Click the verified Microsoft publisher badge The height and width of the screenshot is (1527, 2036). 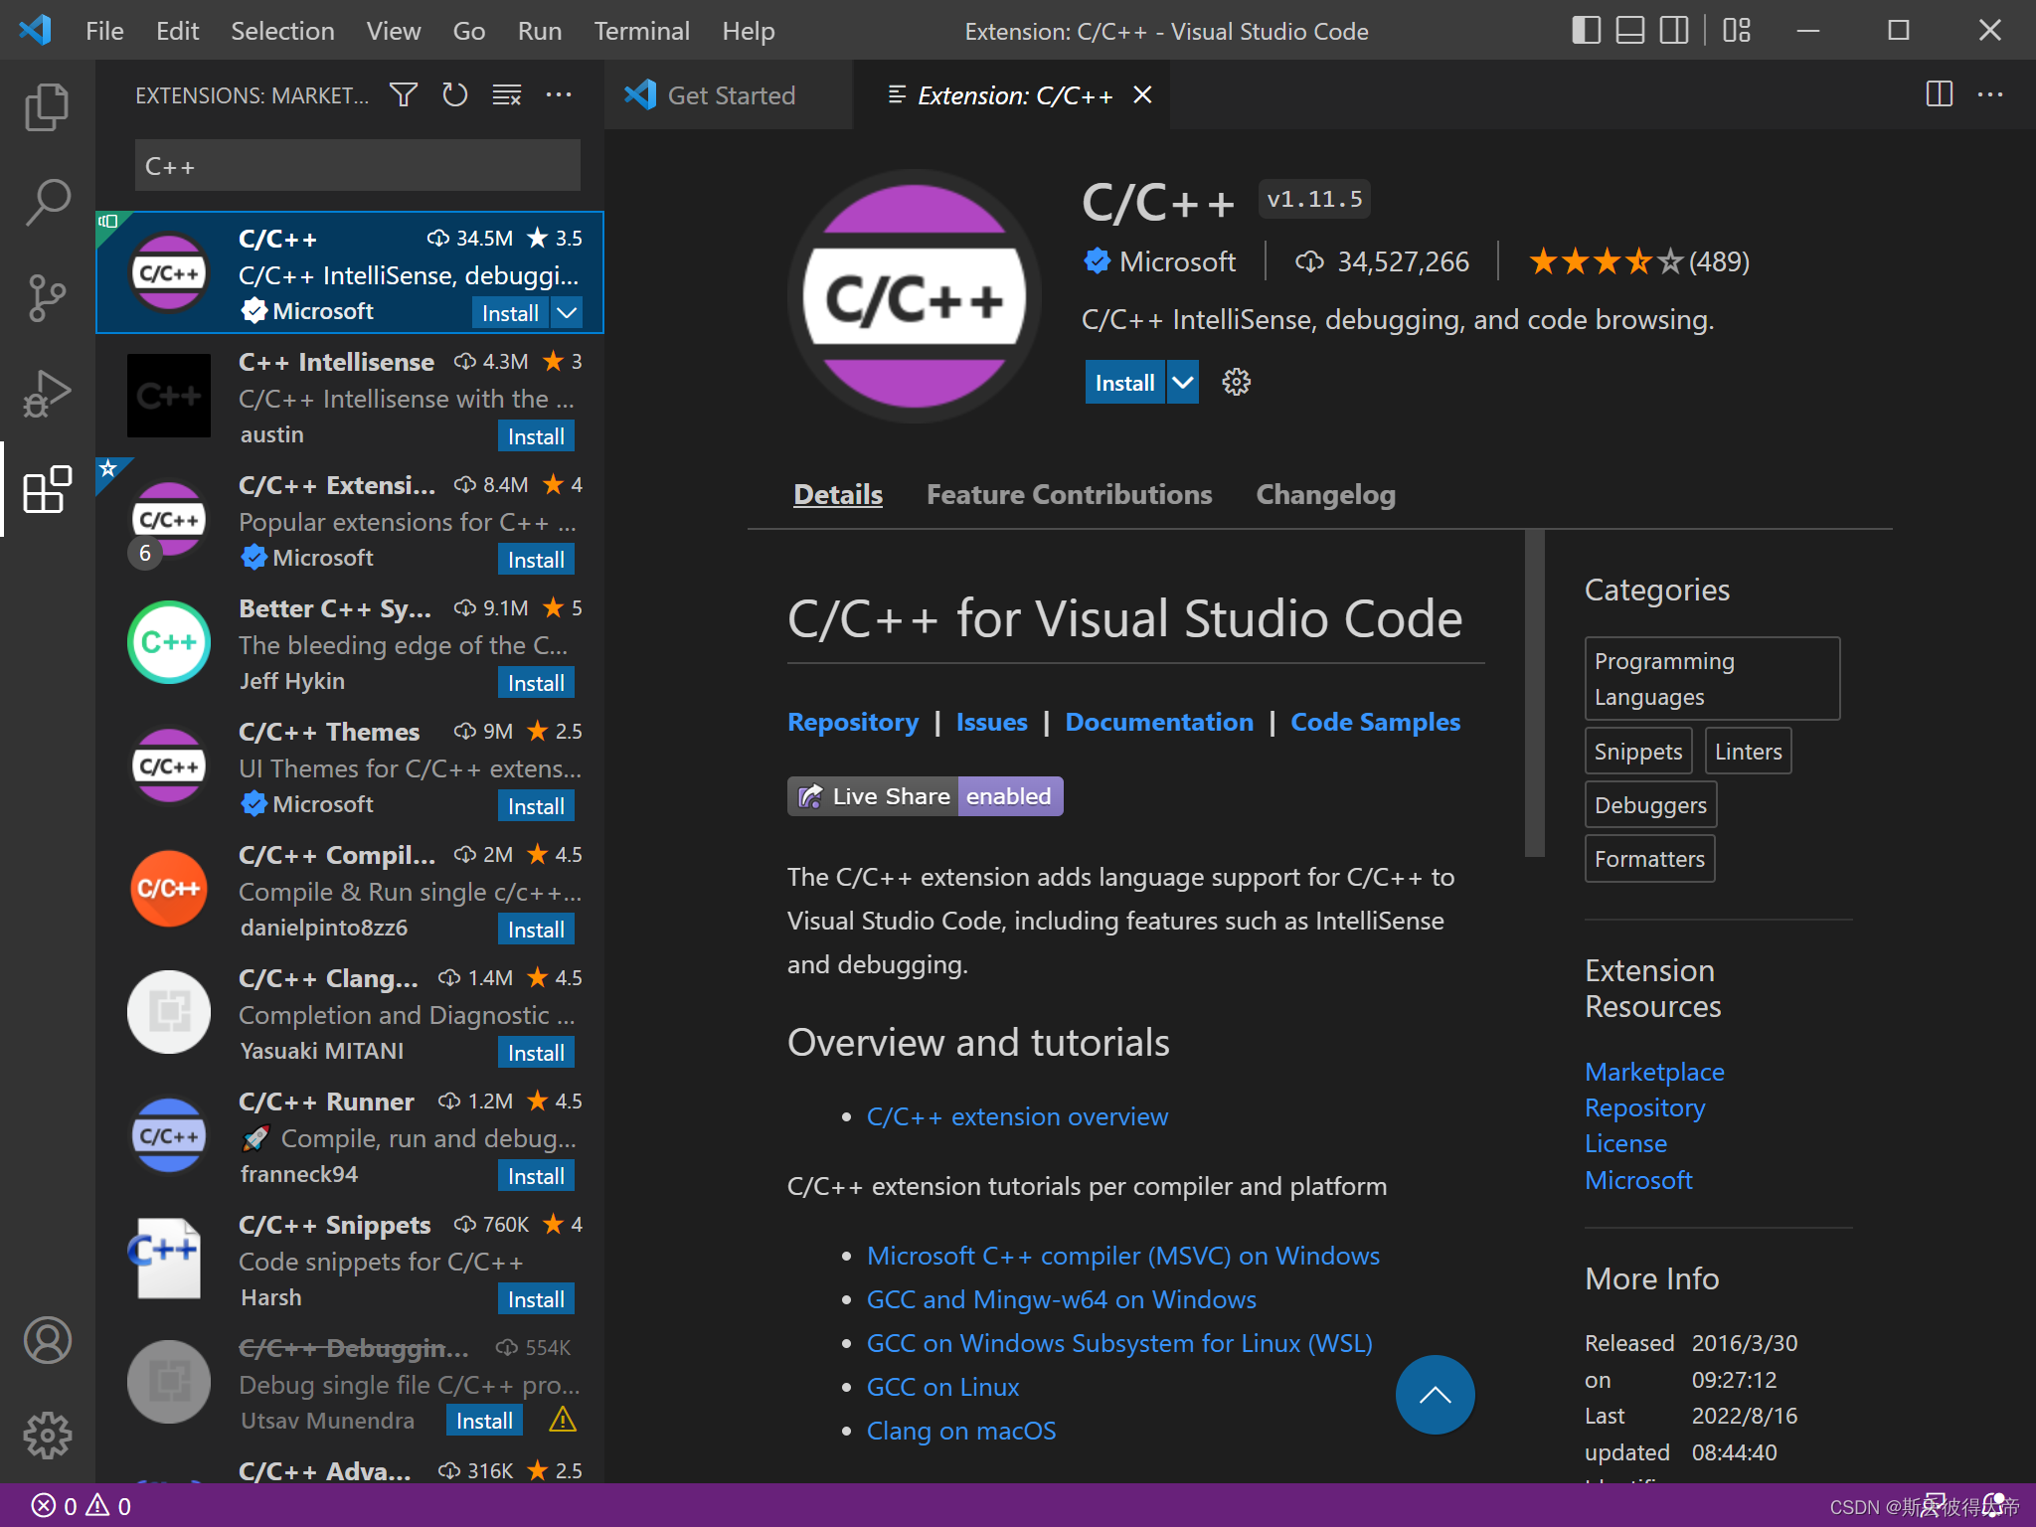coord(1097,261)
